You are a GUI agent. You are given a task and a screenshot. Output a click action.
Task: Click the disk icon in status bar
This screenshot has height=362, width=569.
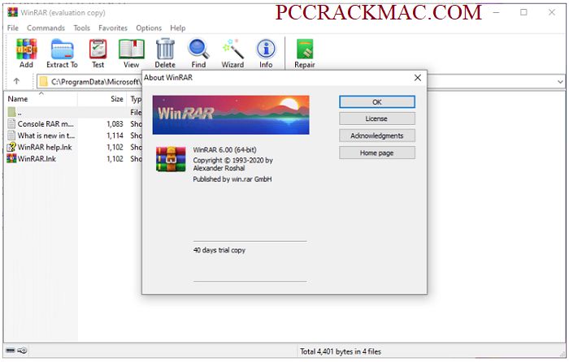11,351
